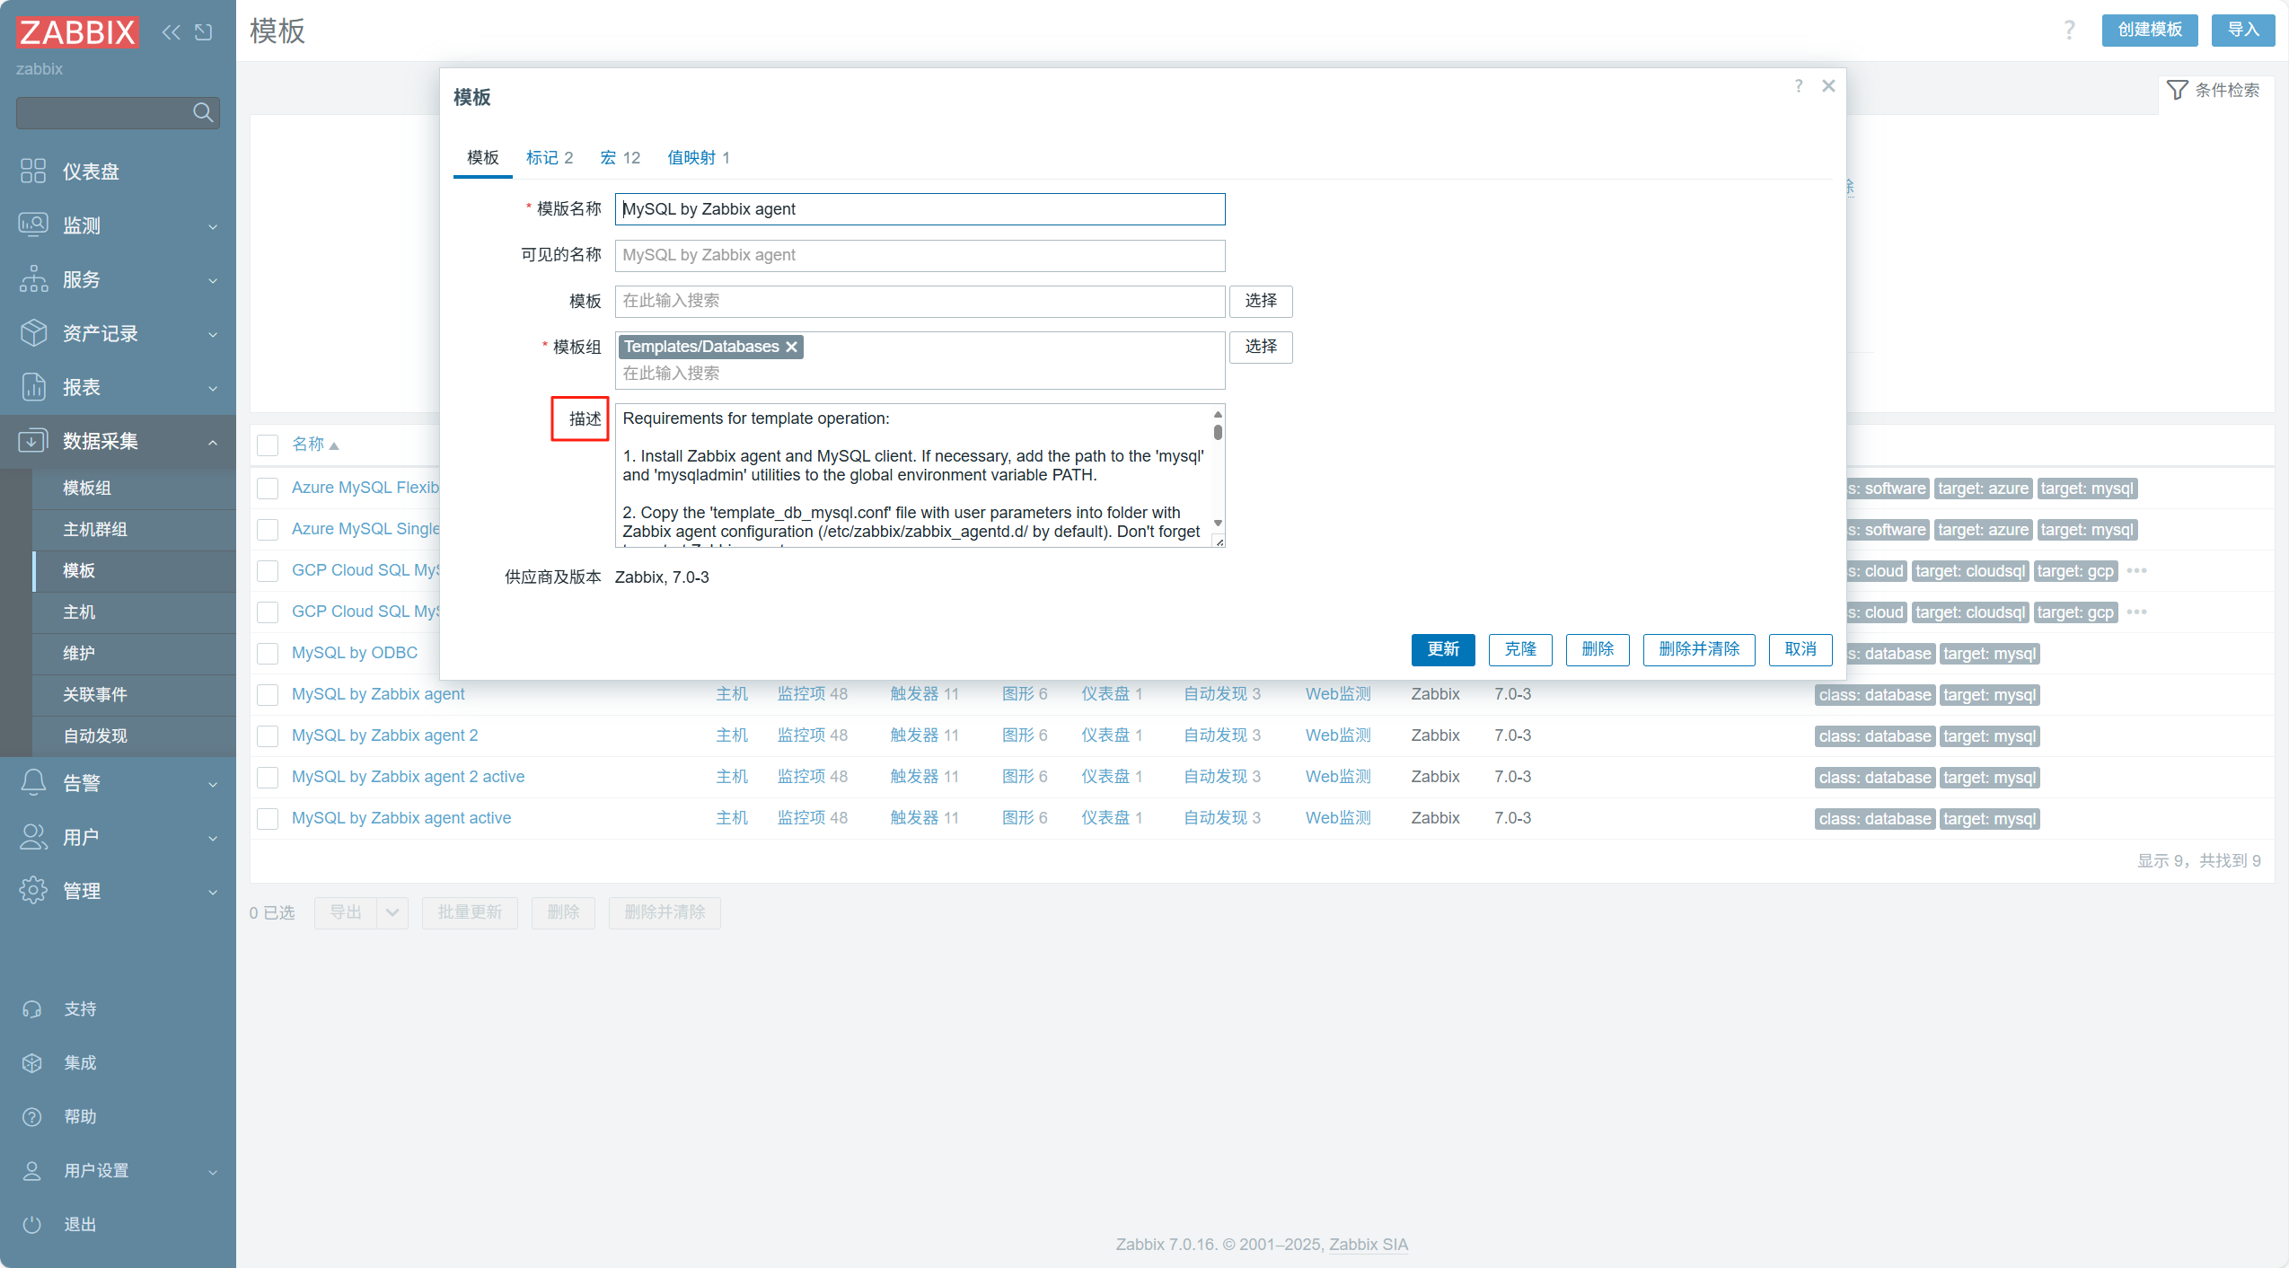Check the MySQL by Zabbix agent 2 checkbox
2289x1268 pixels.
click(x=268, y=736)
